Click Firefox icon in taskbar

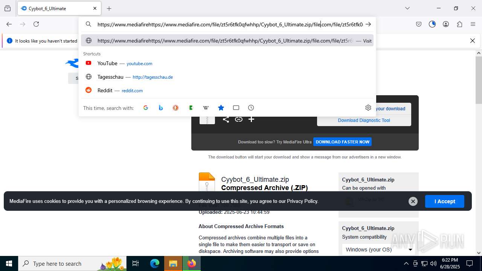tap(192, 263)
